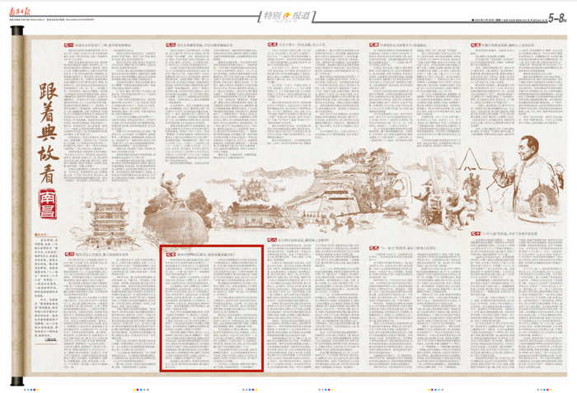The height and width of the screenshot is (393, 577).
Task: Click the red 南昌 seal stamp
Action: pos(48,204)
